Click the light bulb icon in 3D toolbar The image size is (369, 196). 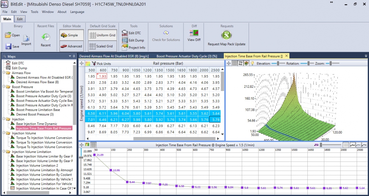pyautogui.click(x=253, y=63)
